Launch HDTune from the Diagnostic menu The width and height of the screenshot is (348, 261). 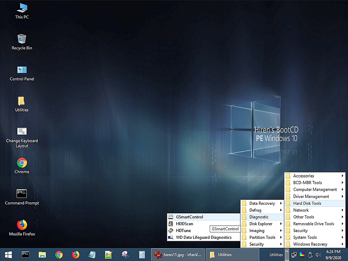[188, 231]
